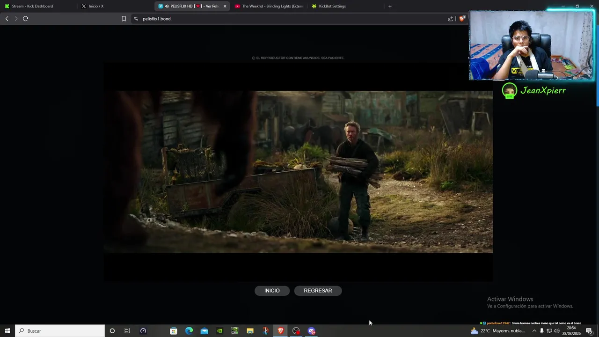
Task: Open a new browser tab
Action: [390, 6]
